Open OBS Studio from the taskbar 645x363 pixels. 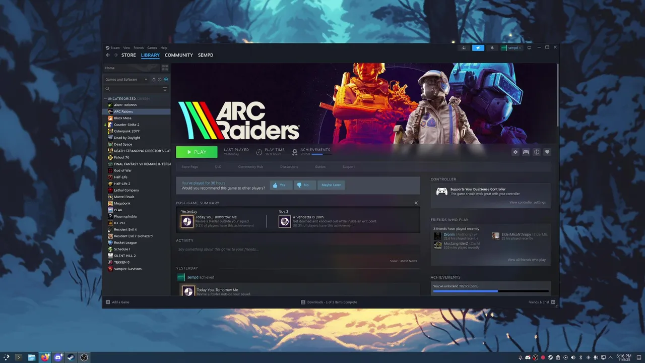(84, 357)
